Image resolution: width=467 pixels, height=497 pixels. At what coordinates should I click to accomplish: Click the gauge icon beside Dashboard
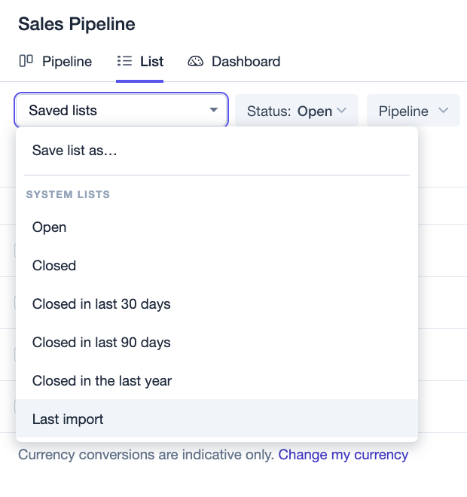coord(196,61)
